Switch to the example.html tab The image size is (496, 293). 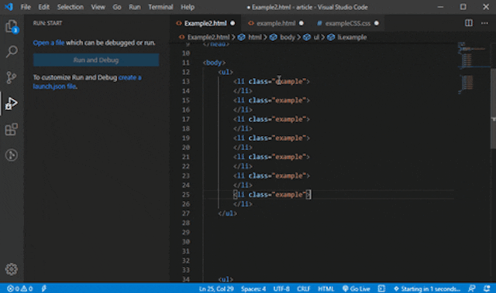276,23
